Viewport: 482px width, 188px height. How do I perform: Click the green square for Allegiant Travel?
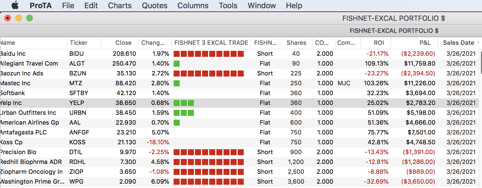(177, 64)
